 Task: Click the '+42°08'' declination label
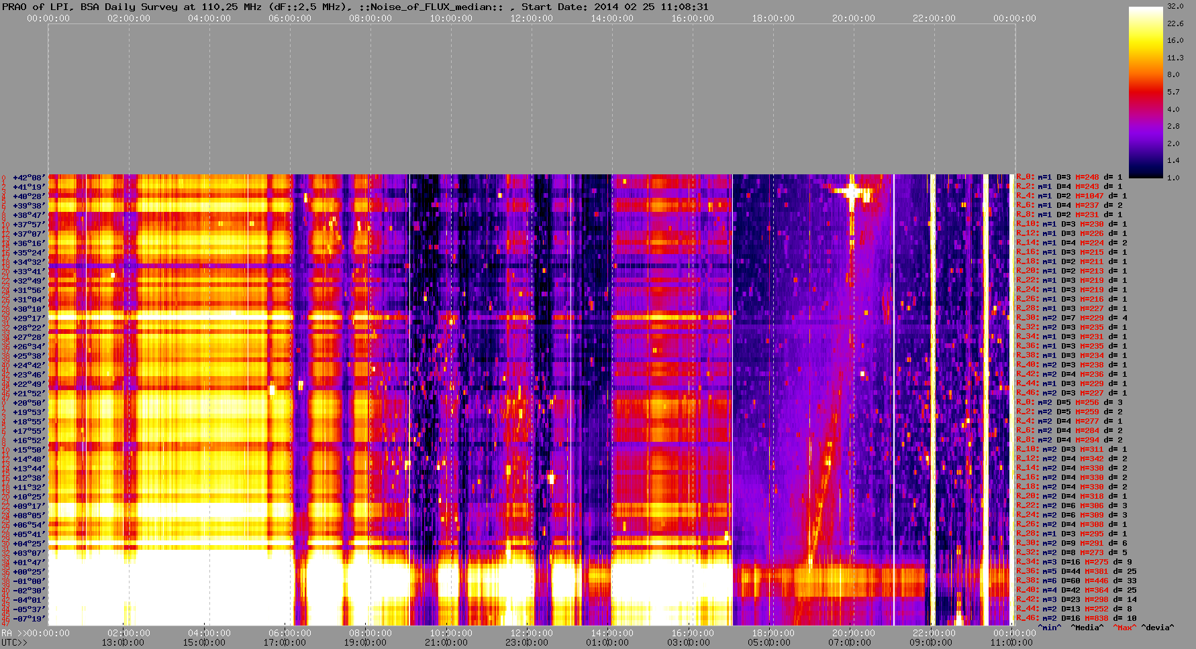[x=29, y=178]
